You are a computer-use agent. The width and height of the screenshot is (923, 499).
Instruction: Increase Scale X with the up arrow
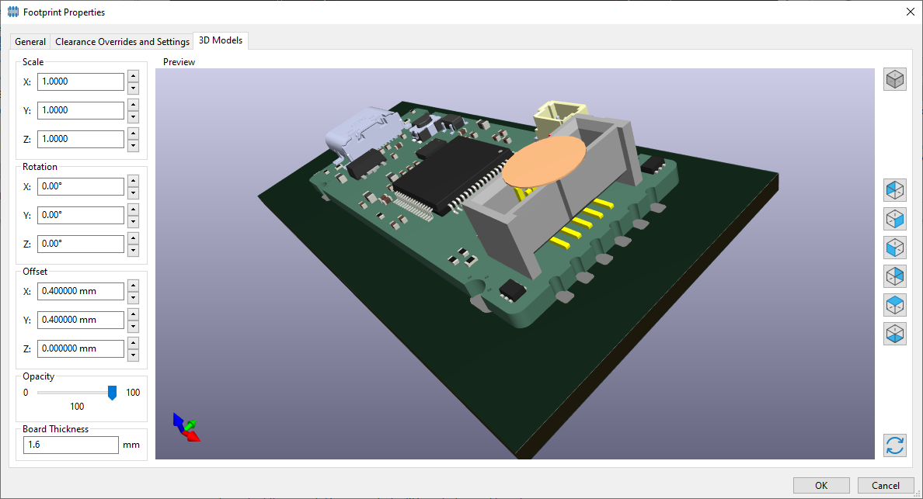(x=133, y=77)
